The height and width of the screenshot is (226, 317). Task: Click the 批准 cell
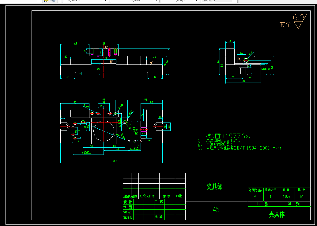pyautogui.click(x=159, y=217)
